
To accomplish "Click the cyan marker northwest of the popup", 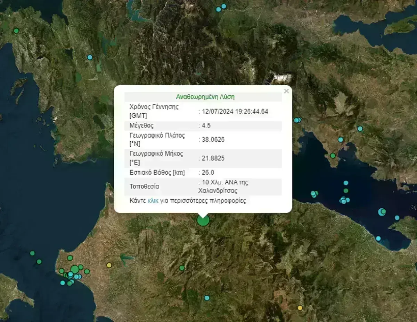I will click(x=90, y=57).
